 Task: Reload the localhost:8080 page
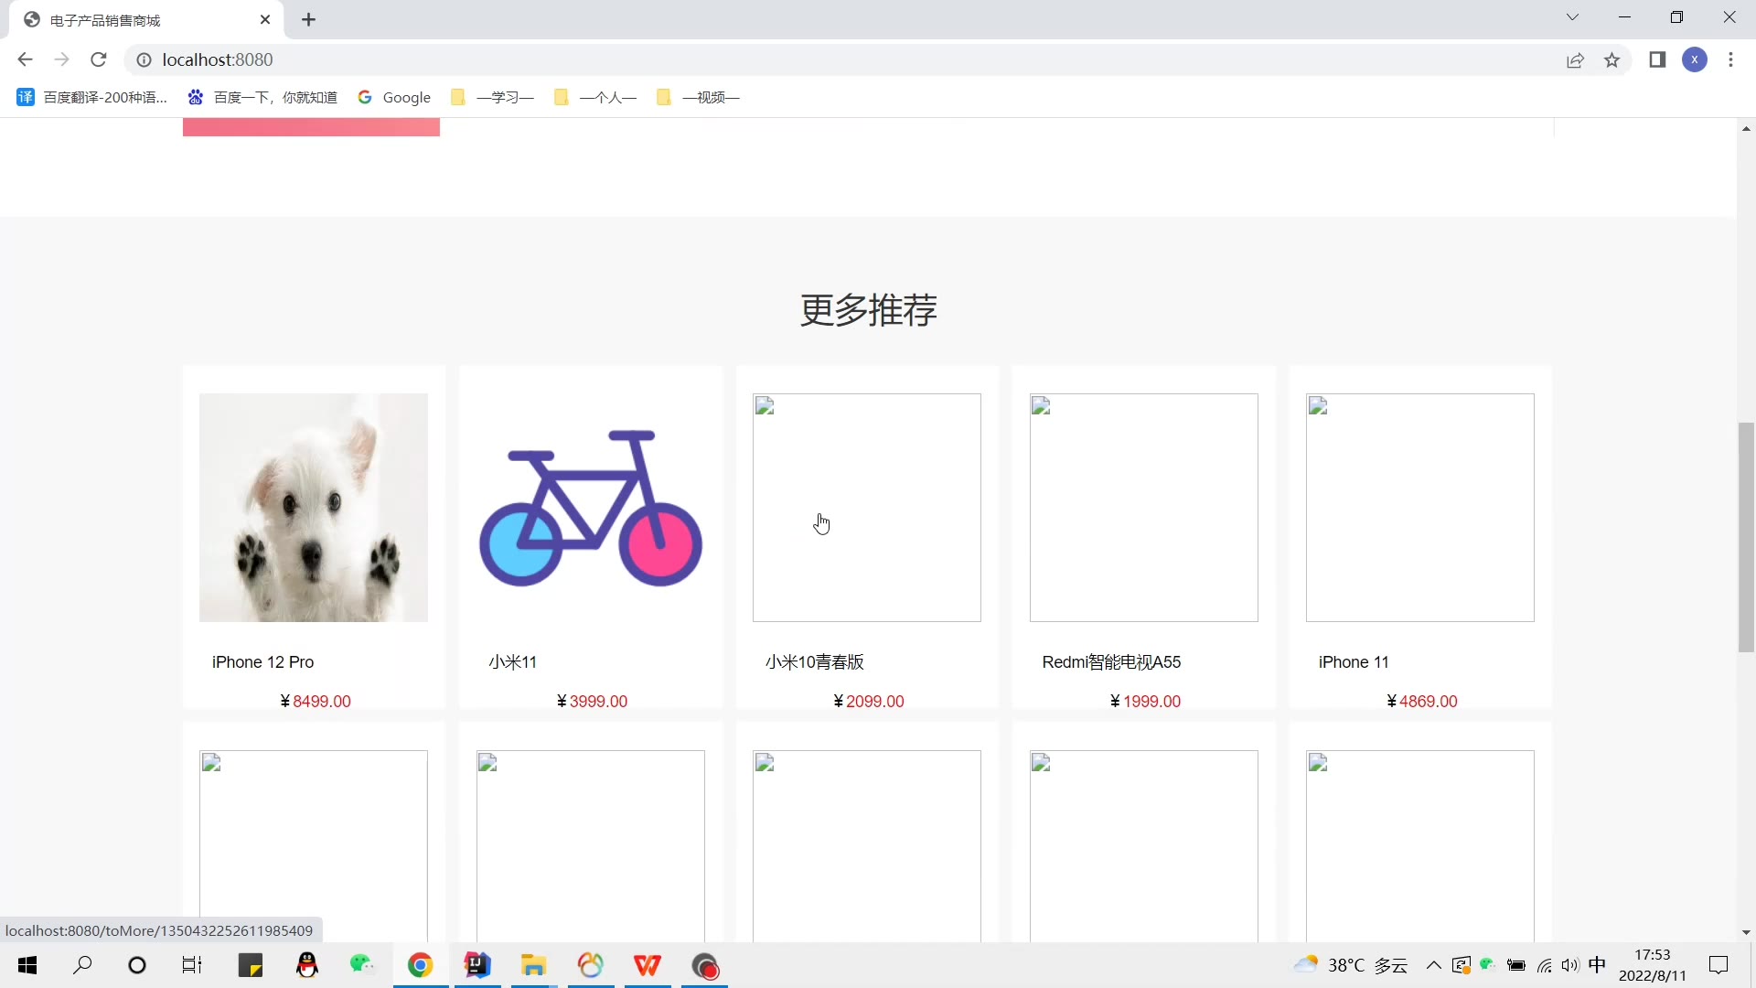[99, 59]
